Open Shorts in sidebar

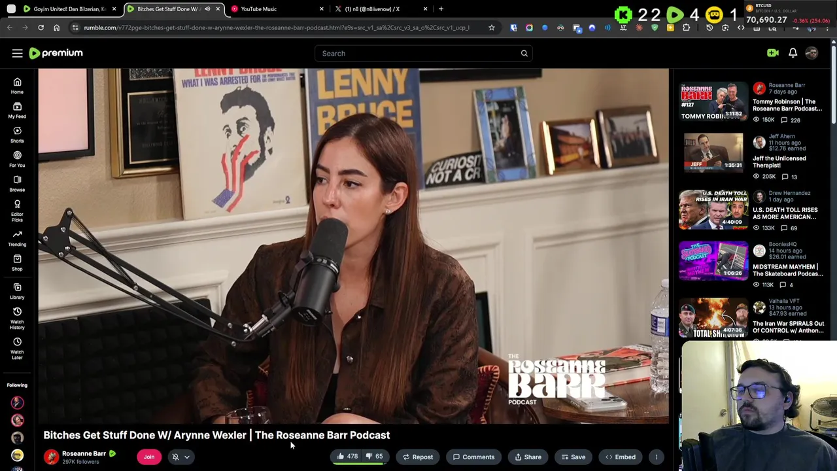click(x=17, y=135)
